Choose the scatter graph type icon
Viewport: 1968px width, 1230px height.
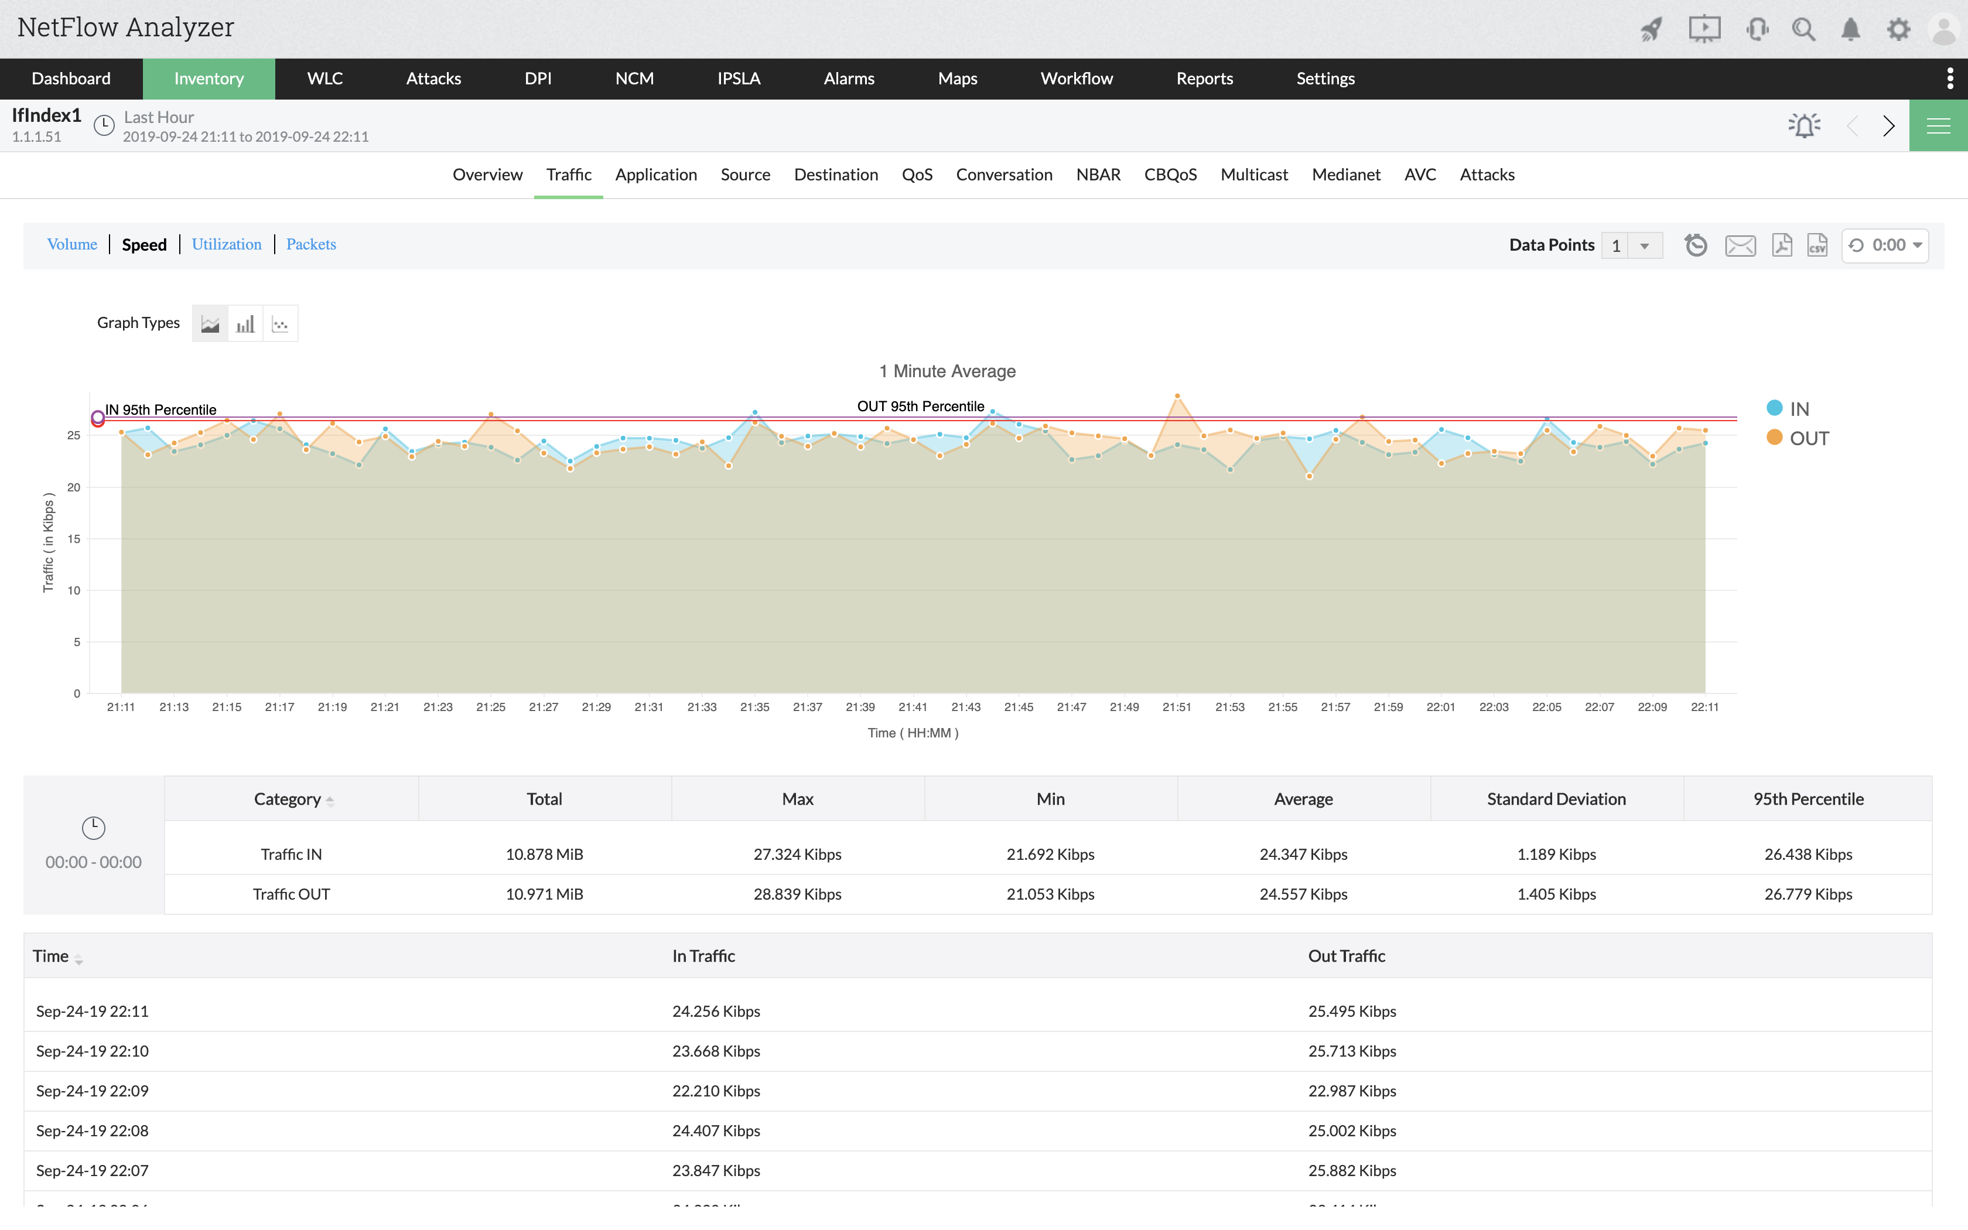(281, 324)
